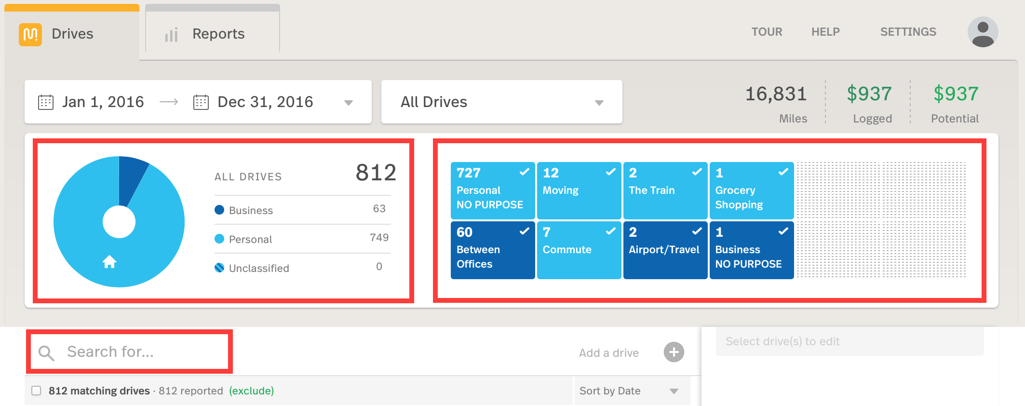Open the TOUR menu item
Screen dimensions: 1025x406
pos(767,32)
